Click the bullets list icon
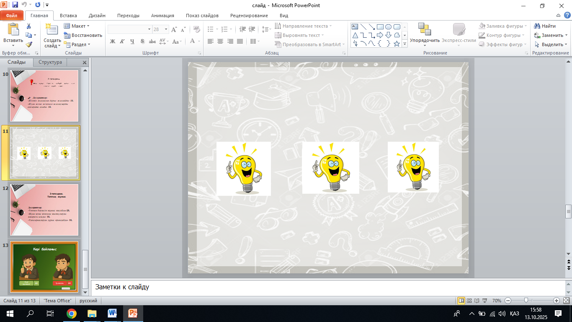Screen dimensions: 572x322 pos(211,29)
